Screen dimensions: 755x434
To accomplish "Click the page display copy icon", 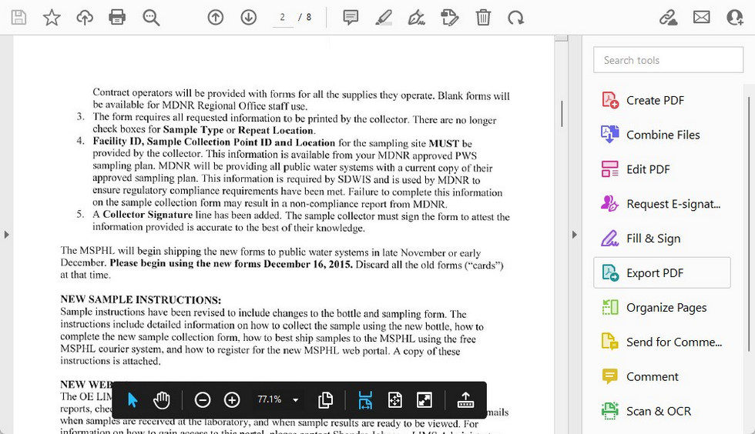I will point(325,400).
